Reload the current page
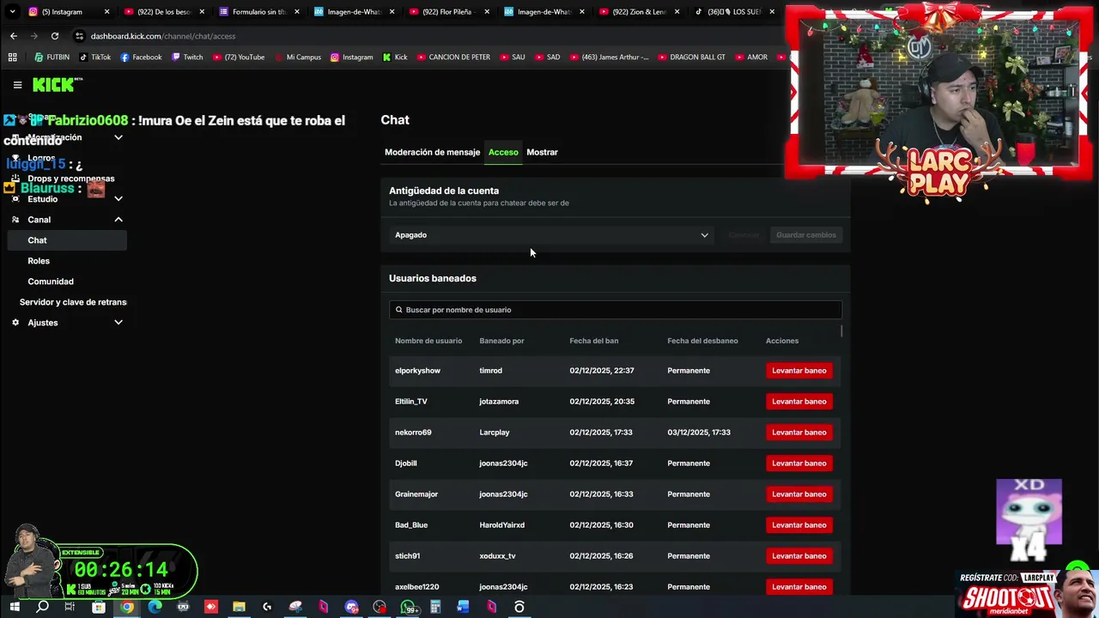 coord(55,36)
